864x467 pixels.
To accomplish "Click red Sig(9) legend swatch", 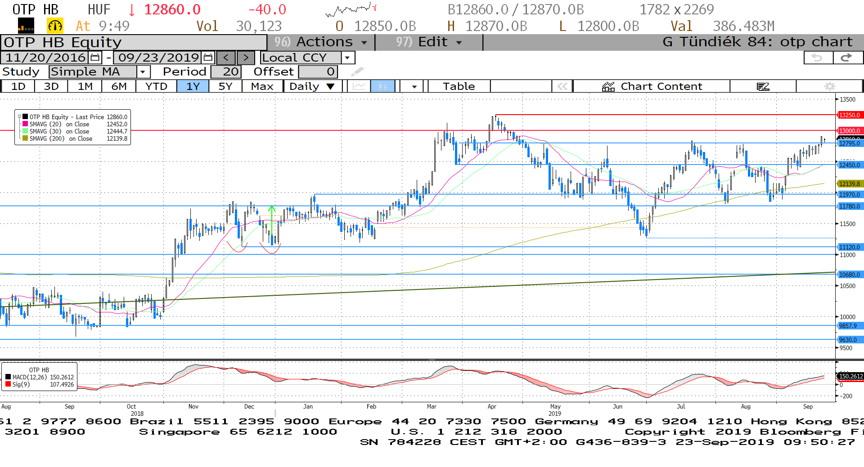I will point(8,384).
